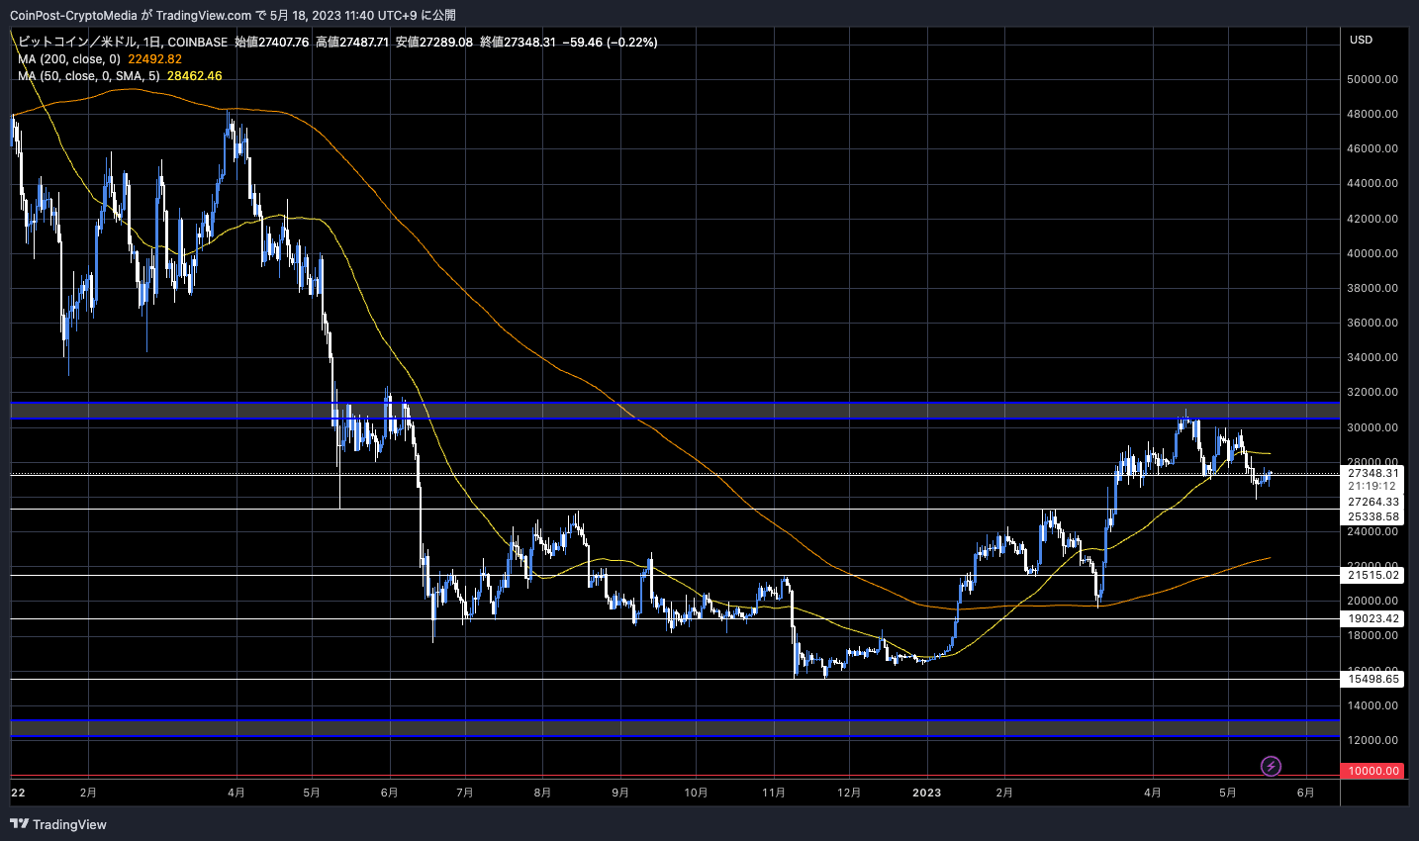Click the 25338.58 horizontal line price label
The height and width of the screenshot is (841, 1419).
coord(1373,516)
